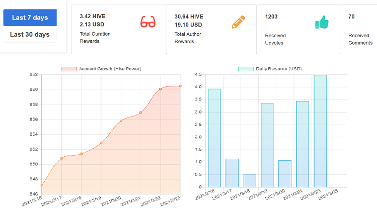Viewport: 377px width, 213px height.
Task: Click the Received Upvotes label
Action: 275,39
